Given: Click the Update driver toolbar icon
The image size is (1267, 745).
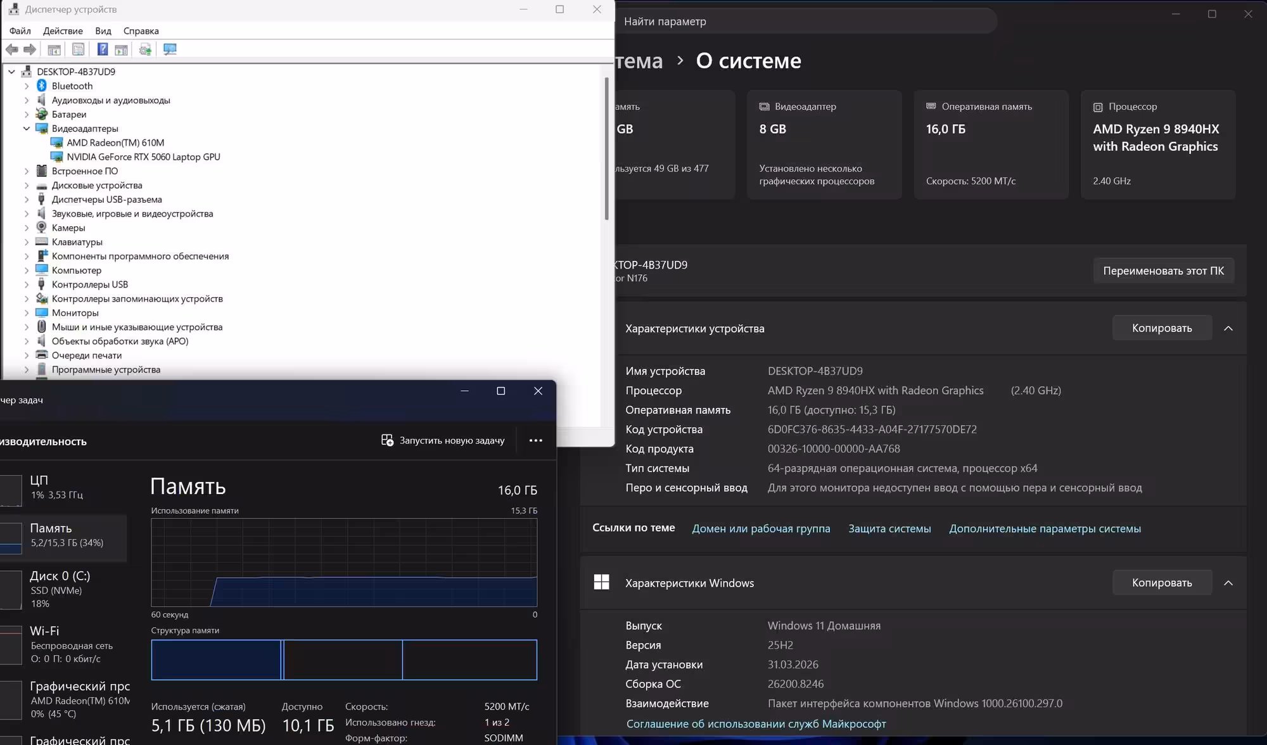Looking at the screenshot, I should (145, 49).
